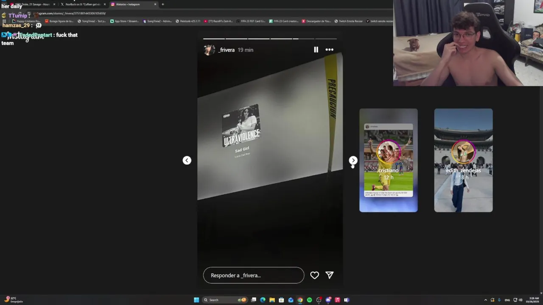The height and width of the screenshot is (305, 543).
Task: Expand the hidden system tray icons
Action: point(486,300)
